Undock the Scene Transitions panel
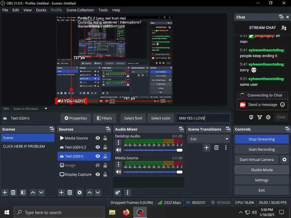The height and width of the screenshot is (218, 291). (228, 129)
